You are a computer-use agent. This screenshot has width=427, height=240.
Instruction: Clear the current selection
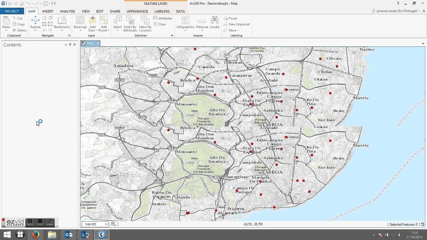(x=160, y=24)
